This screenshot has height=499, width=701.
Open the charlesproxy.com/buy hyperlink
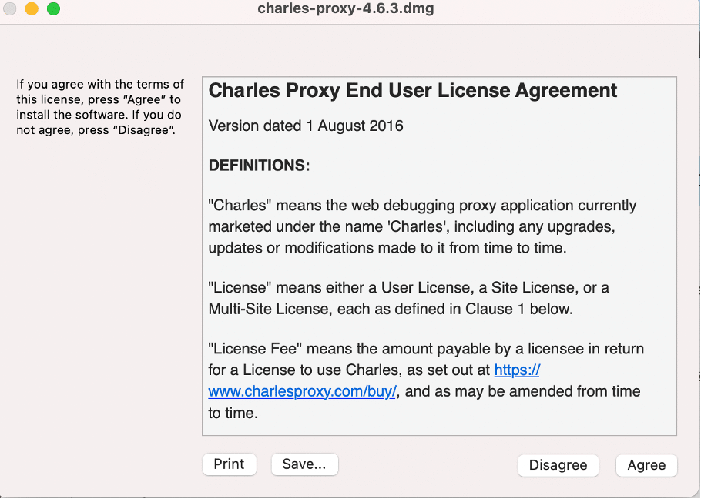(517, 370)
